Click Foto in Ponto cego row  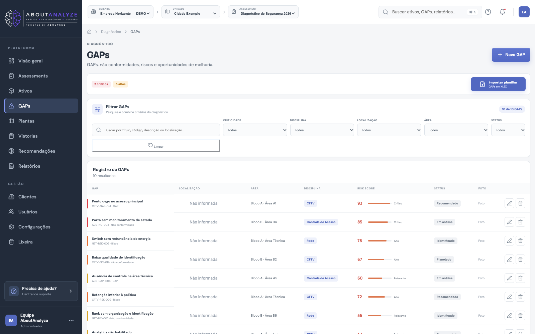click(481, 203)
